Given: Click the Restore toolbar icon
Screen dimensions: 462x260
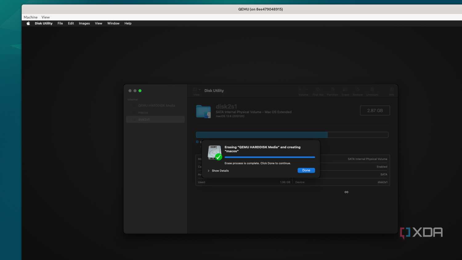Looking at the screenshot, I should point(358,91).
